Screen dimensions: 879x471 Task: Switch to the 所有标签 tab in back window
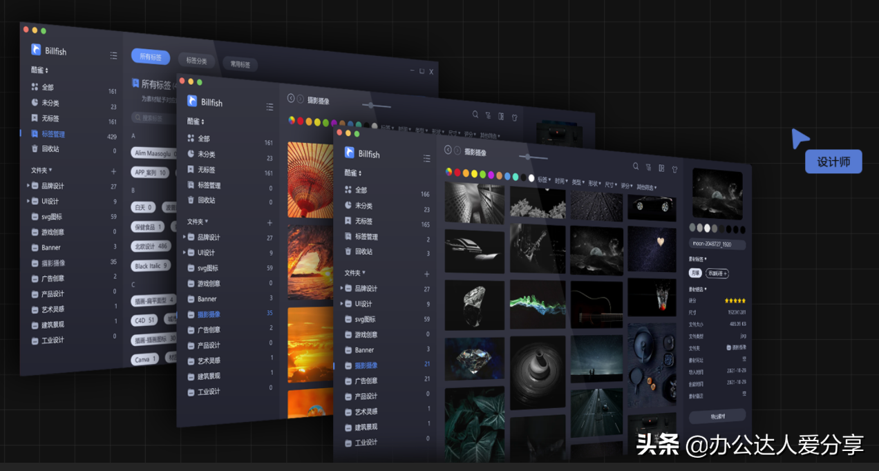click(x=151, y=57)
